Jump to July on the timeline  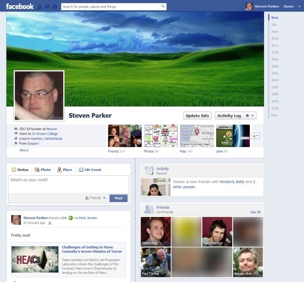point(274,24)
